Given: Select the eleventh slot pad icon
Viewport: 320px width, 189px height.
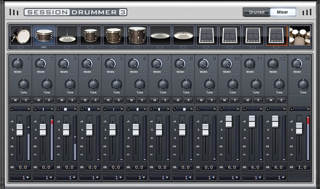Looking at the screenshot, I should (x=253, y=36).
